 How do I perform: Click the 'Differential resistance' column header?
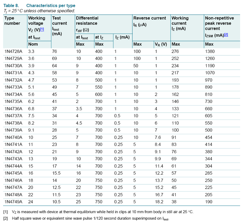[87, 21]
